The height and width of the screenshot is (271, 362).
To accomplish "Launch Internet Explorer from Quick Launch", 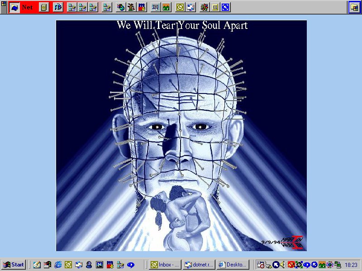I will tap(58, 265).
